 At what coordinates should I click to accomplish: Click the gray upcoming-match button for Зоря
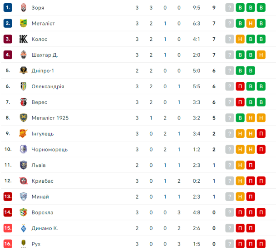tap(230, 8)
